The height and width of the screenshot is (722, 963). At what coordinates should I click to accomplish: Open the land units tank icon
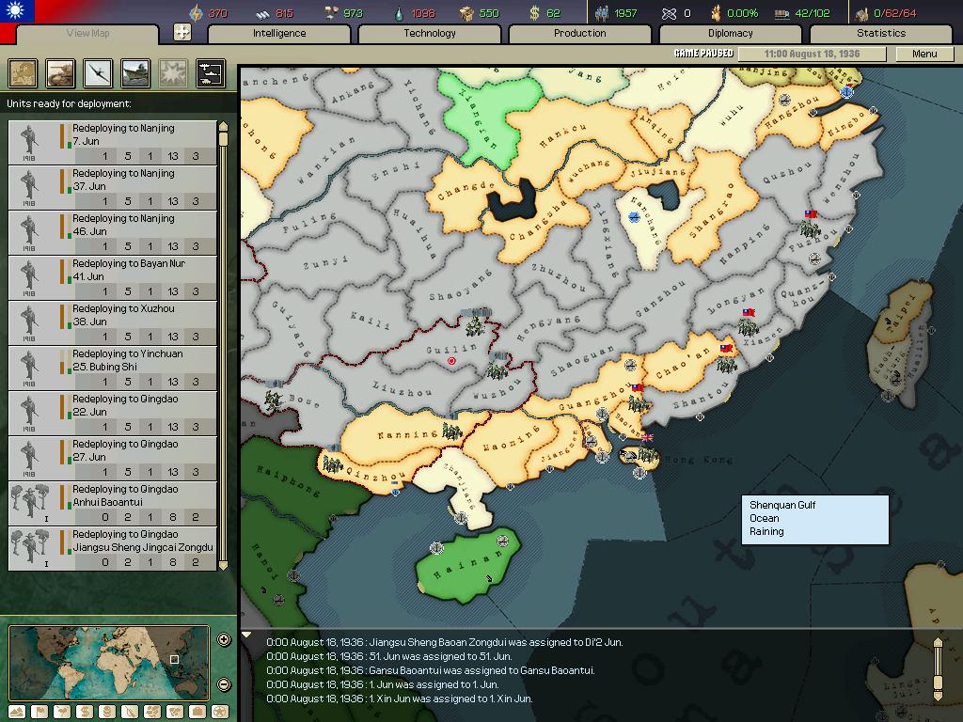coord(60,73)
